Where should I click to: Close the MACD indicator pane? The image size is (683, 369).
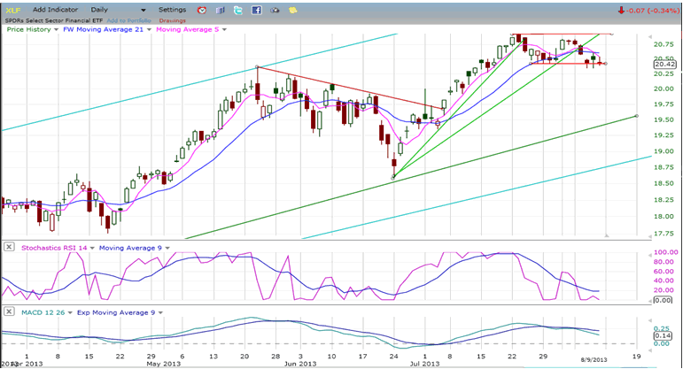[x=9, y=310]
